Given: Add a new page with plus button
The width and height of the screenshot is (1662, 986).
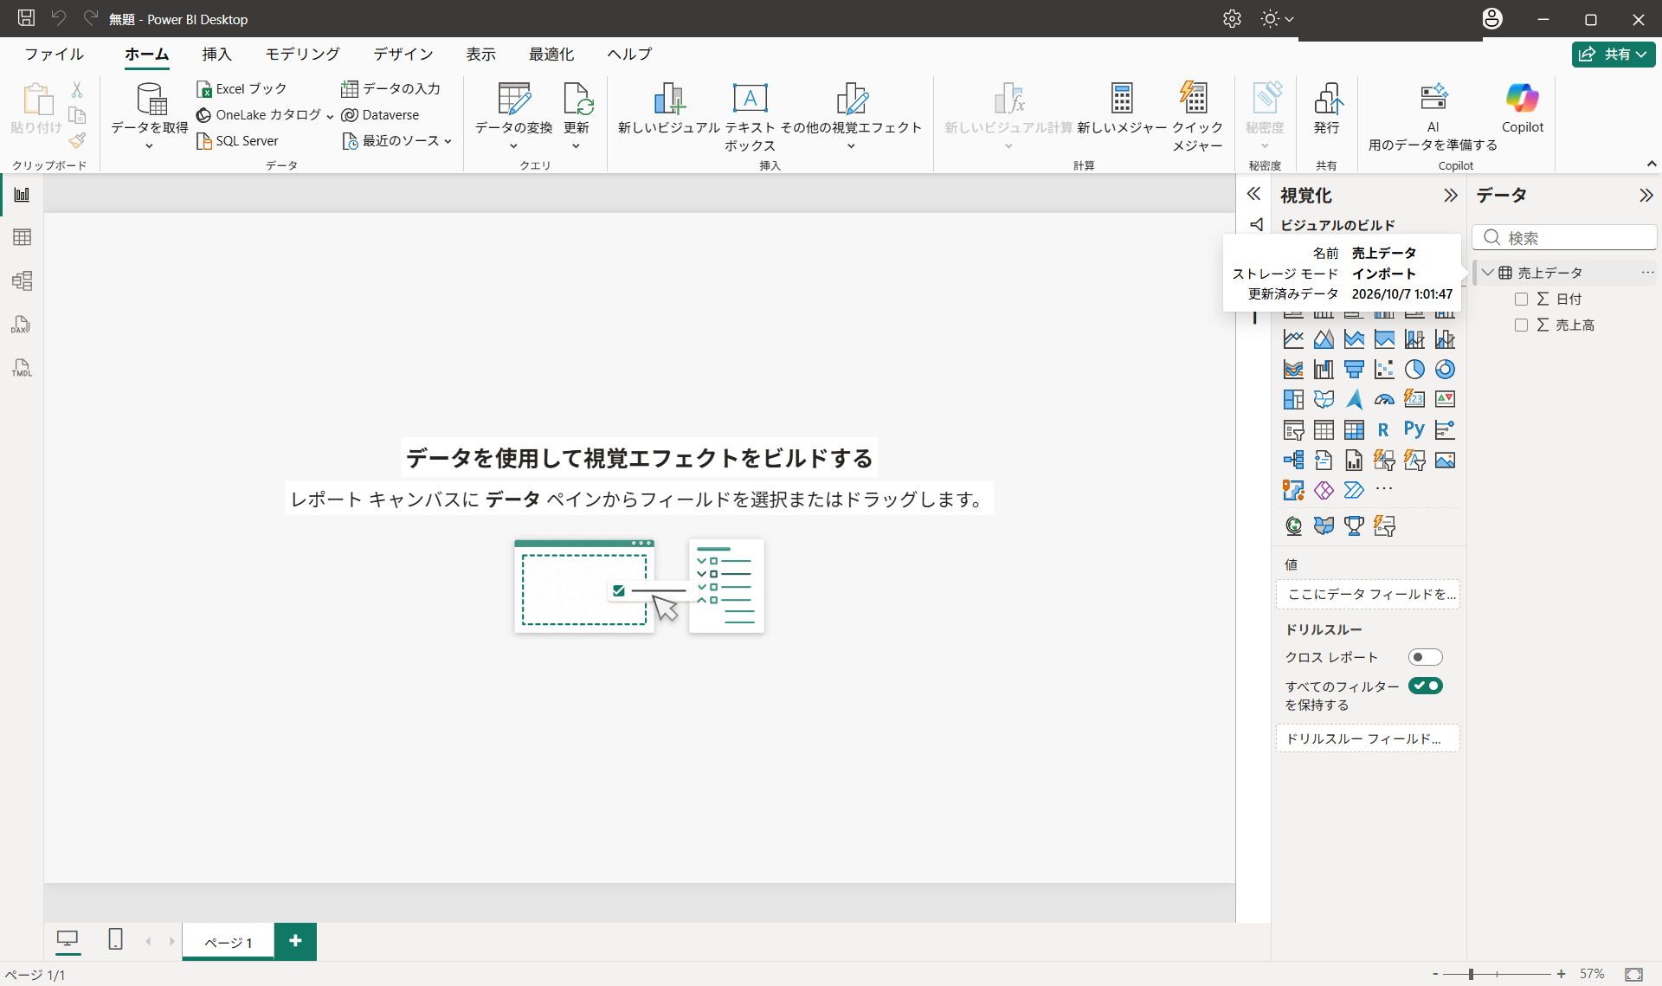Looking at the screenshot, I should [x=295, y=941].
